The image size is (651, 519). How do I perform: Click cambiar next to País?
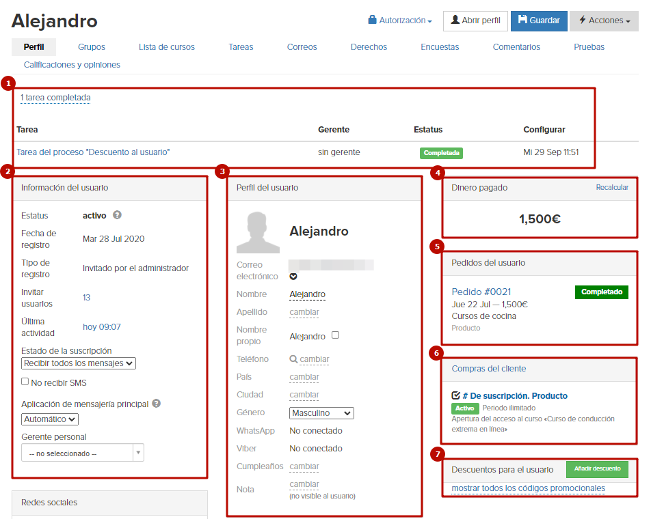pyautogui.click(x=304, y=377)
